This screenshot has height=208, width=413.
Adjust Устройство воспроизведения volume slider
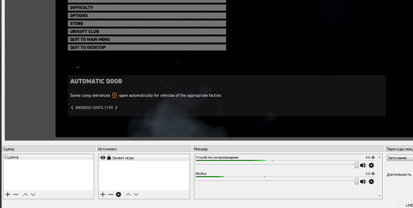tap(356, 165)
